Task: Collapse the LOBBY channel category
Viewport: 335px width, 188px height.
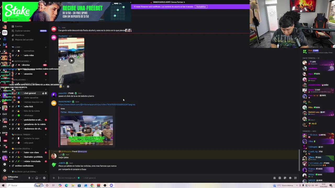Action: pyautogui.click(x=18, y=47)
